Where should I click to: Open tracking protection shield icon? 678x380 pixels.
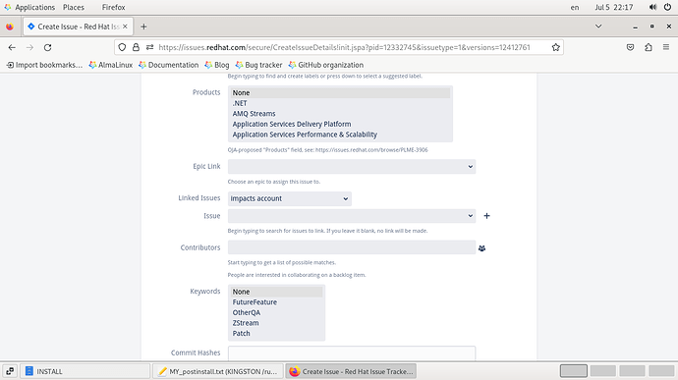click(x=122, y=47)
